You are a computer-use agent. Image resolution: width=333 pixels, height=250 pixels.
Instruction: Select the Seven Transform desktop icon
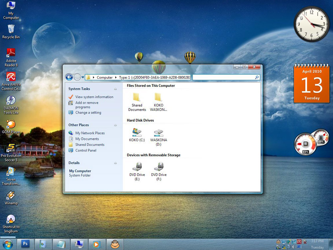[x=11, y=176]
